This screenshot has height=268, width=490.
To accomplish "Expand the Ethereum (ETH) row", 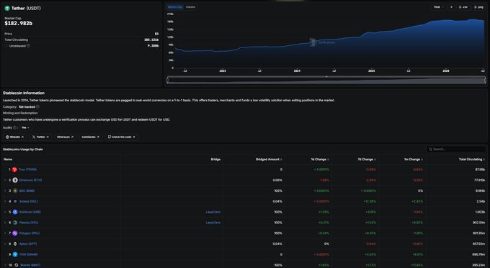I will [5, 180].
